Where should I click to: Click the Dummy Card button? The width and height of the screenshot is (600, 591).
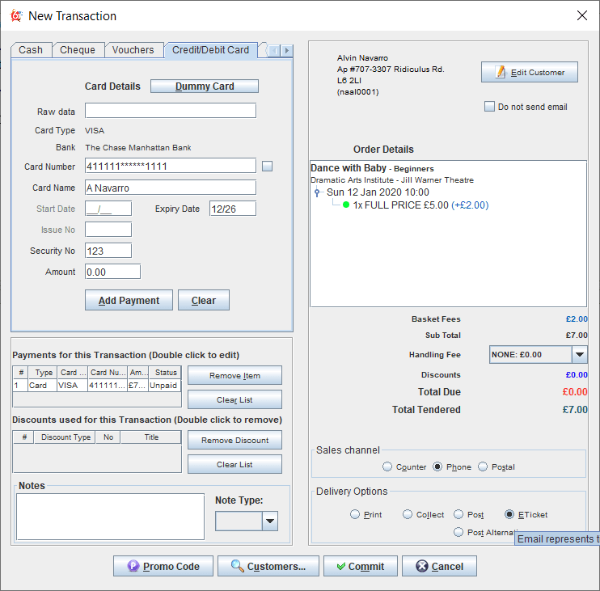pyautogui.click(x=205, y=87)
